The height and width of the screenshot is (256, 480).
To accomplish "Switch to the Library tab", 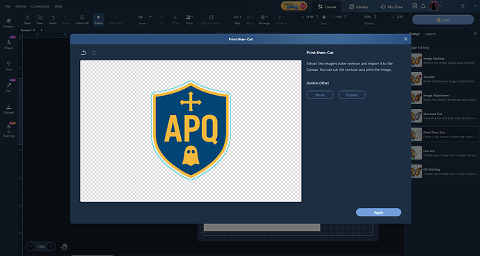I will coord(358,7).
